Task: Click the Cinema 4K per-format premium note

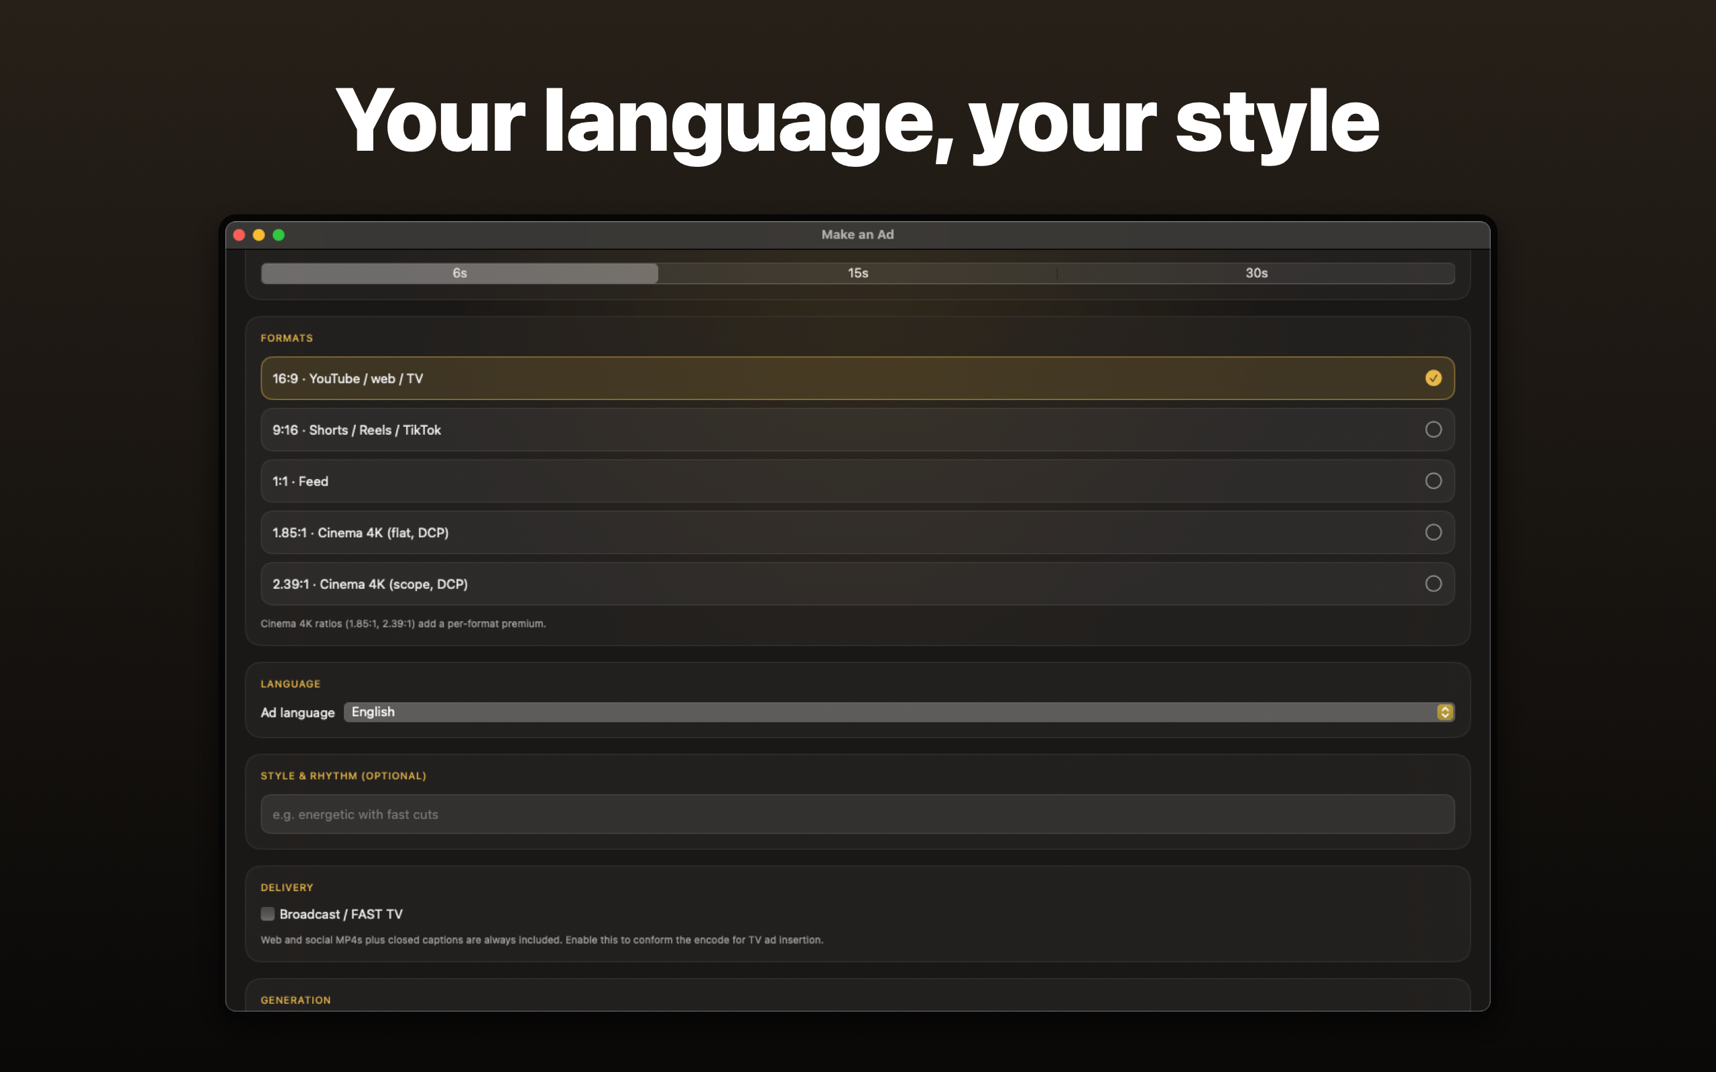Action: pos(403,624)
